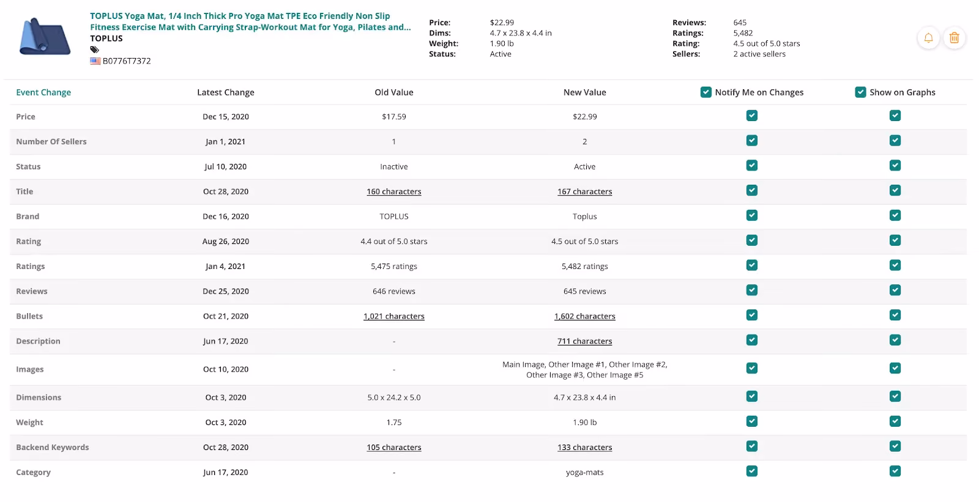Click the tag icon under TOPLUS
Image resolution: width=979 pixels, height=502 pixels.
(x=94, y=50)
